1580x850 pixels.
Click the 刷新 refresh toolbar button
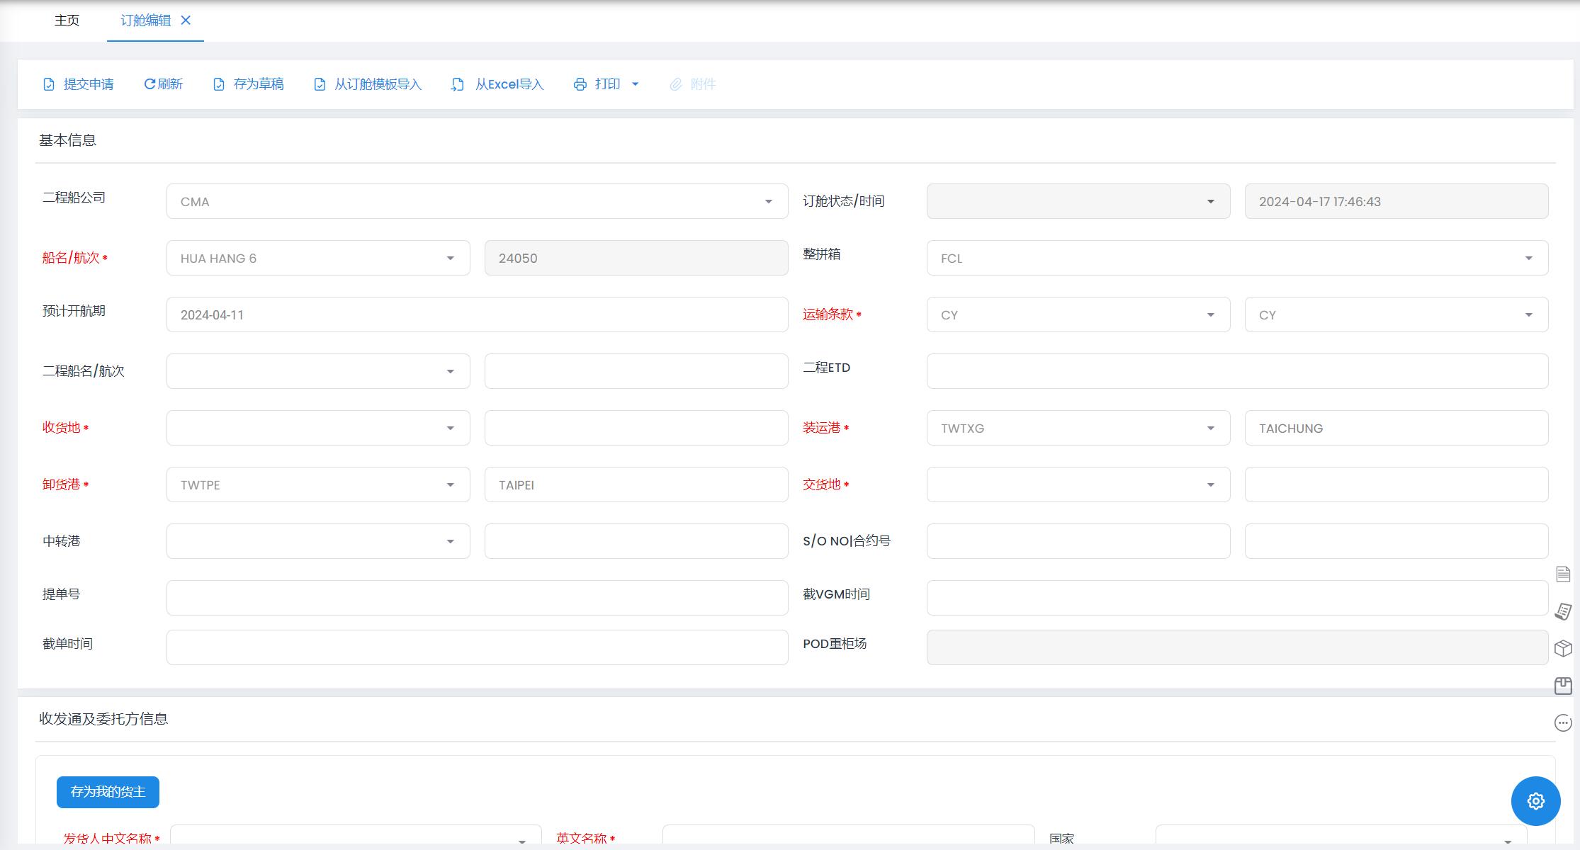click(x=164, y=84)
